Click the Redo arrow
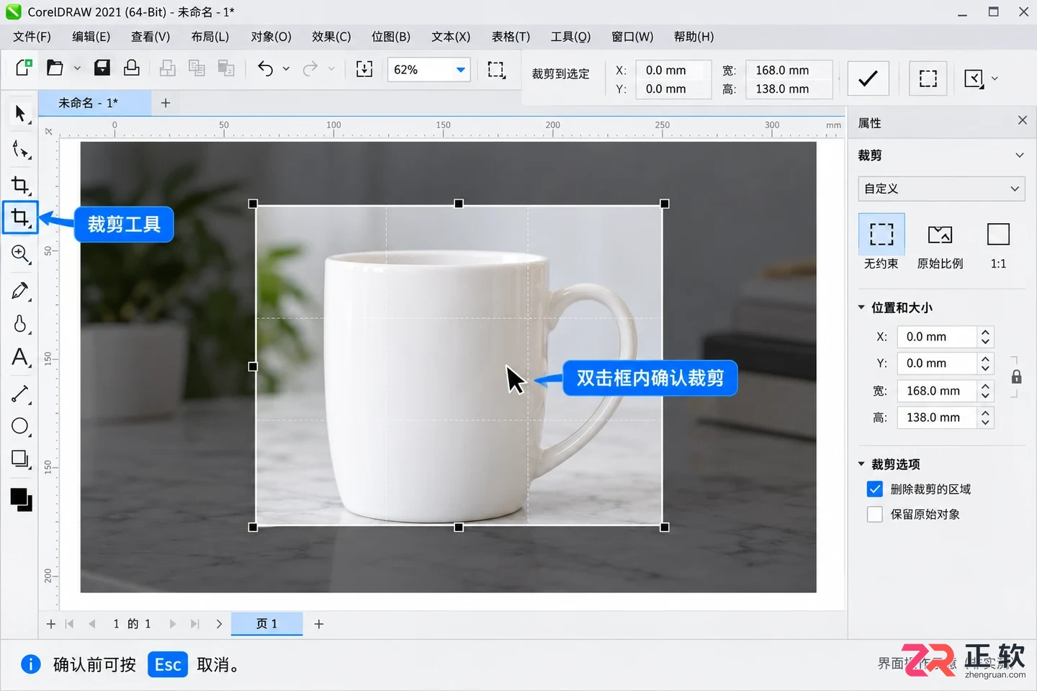 [310, 68]
